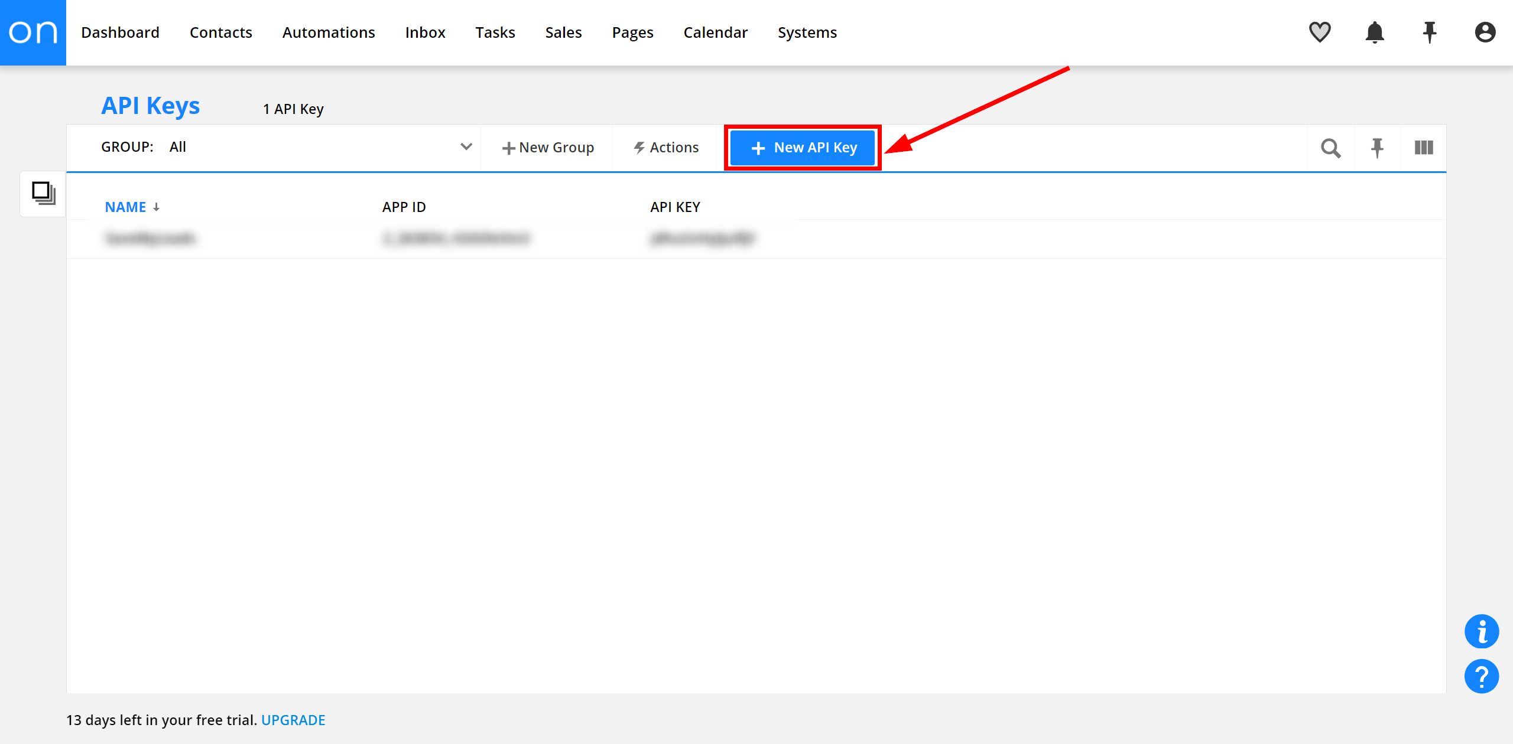Open notifications bell icon
Screen dimensions: 1513x744
1375,32
